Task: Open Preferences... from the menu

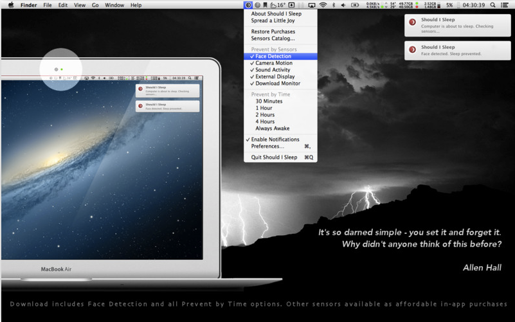Action: pyautogui.click(x=280, y=146)
